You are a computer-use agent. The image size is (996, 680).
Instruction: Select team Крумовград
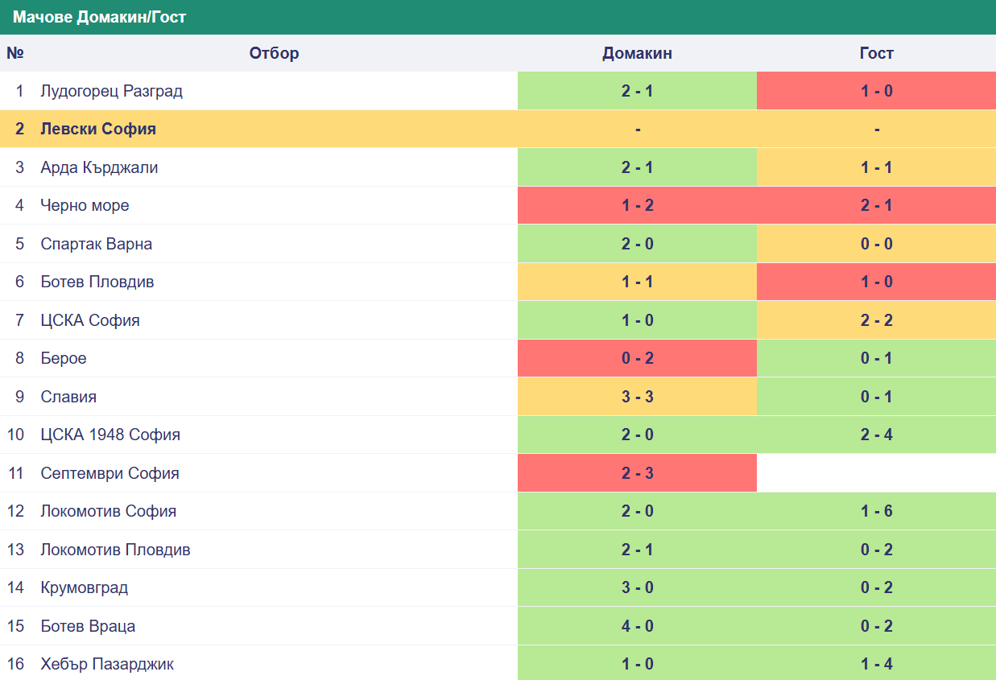click(85, 587)
